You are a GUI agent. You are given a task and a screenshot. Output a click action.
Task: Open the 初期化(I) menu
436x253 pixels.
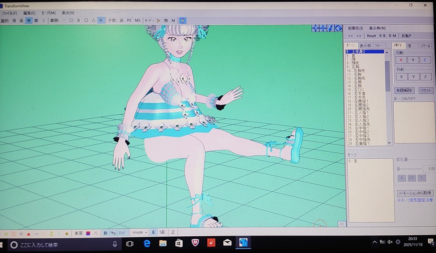355,28
